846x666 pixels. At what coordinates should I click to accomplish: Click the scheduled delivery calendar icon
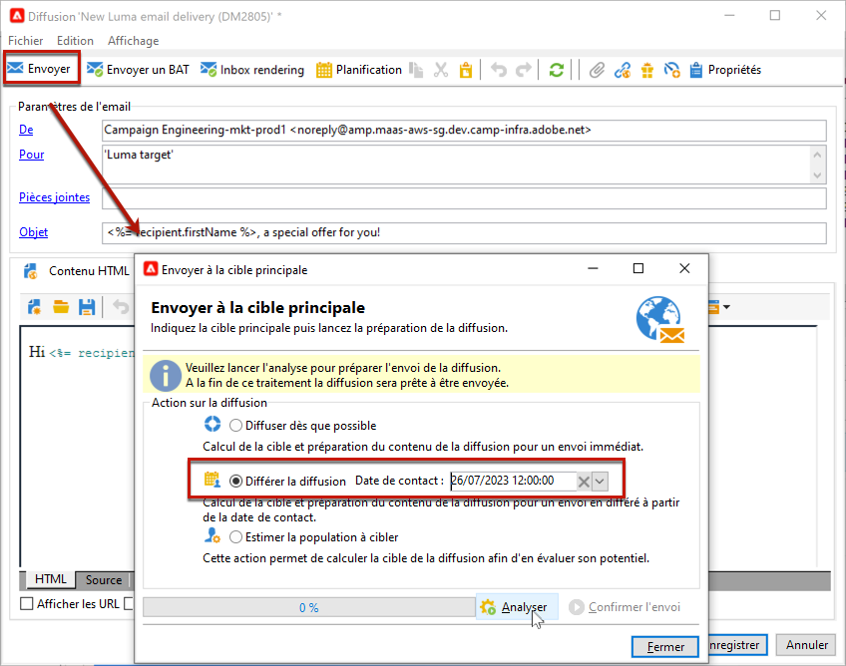[212, 480]
